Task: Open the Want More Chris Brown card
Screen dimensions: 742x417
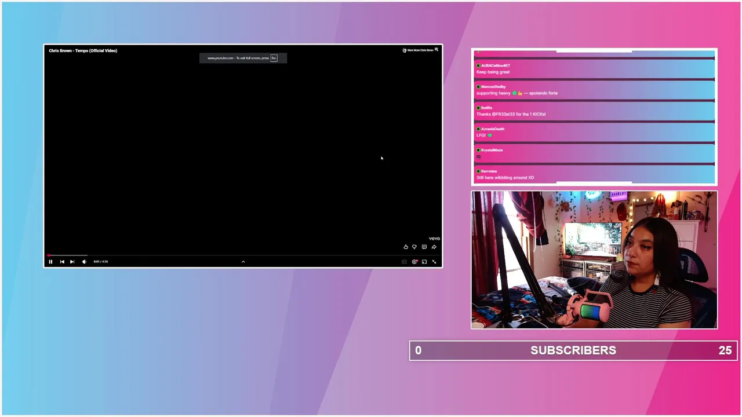Action: coord(418,50)
